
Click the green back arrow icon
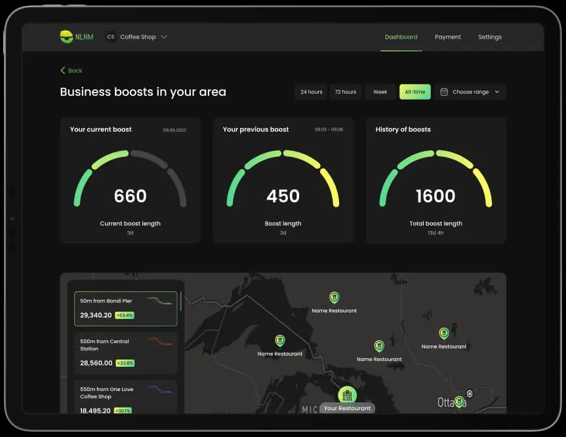click(x=63, y=70)
